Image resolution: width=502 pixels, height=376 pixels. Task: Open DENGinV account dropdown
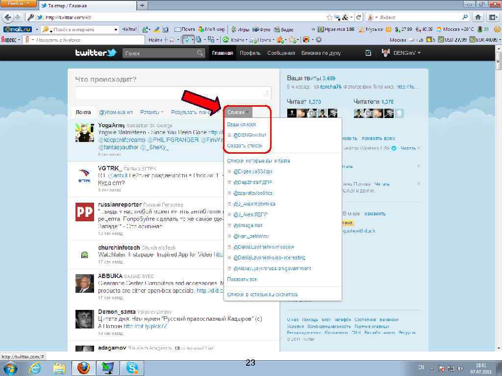(x=402, y=53)
